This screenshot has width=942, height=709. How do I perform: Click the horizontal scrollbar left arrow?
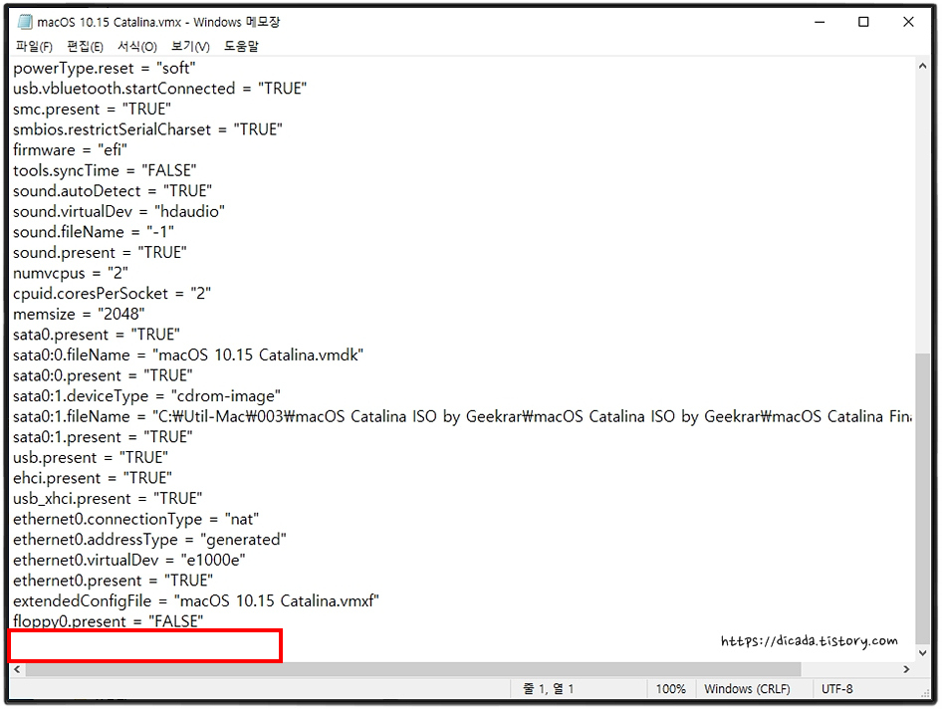click(x=17, y=669)
